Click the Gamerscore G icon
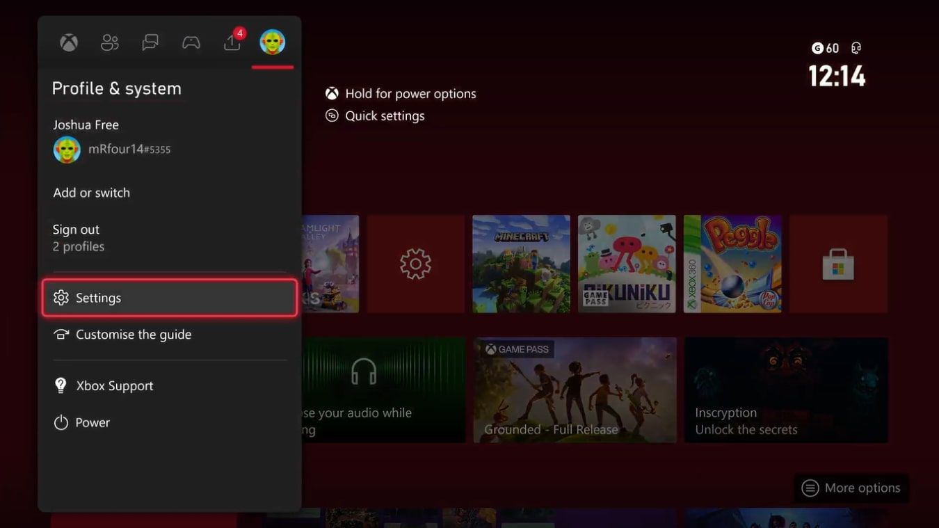Viewport: 939px width, 528px height. (x=817, y=48)
